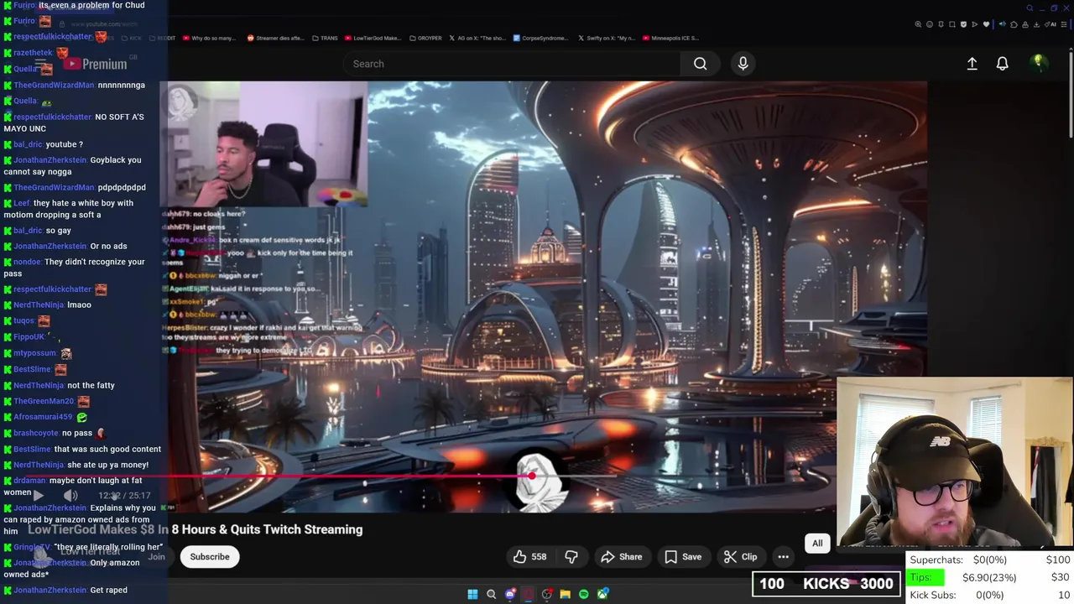
Task: Click Afrosamurai459 username in chat
Action: (x=43, y=417)
